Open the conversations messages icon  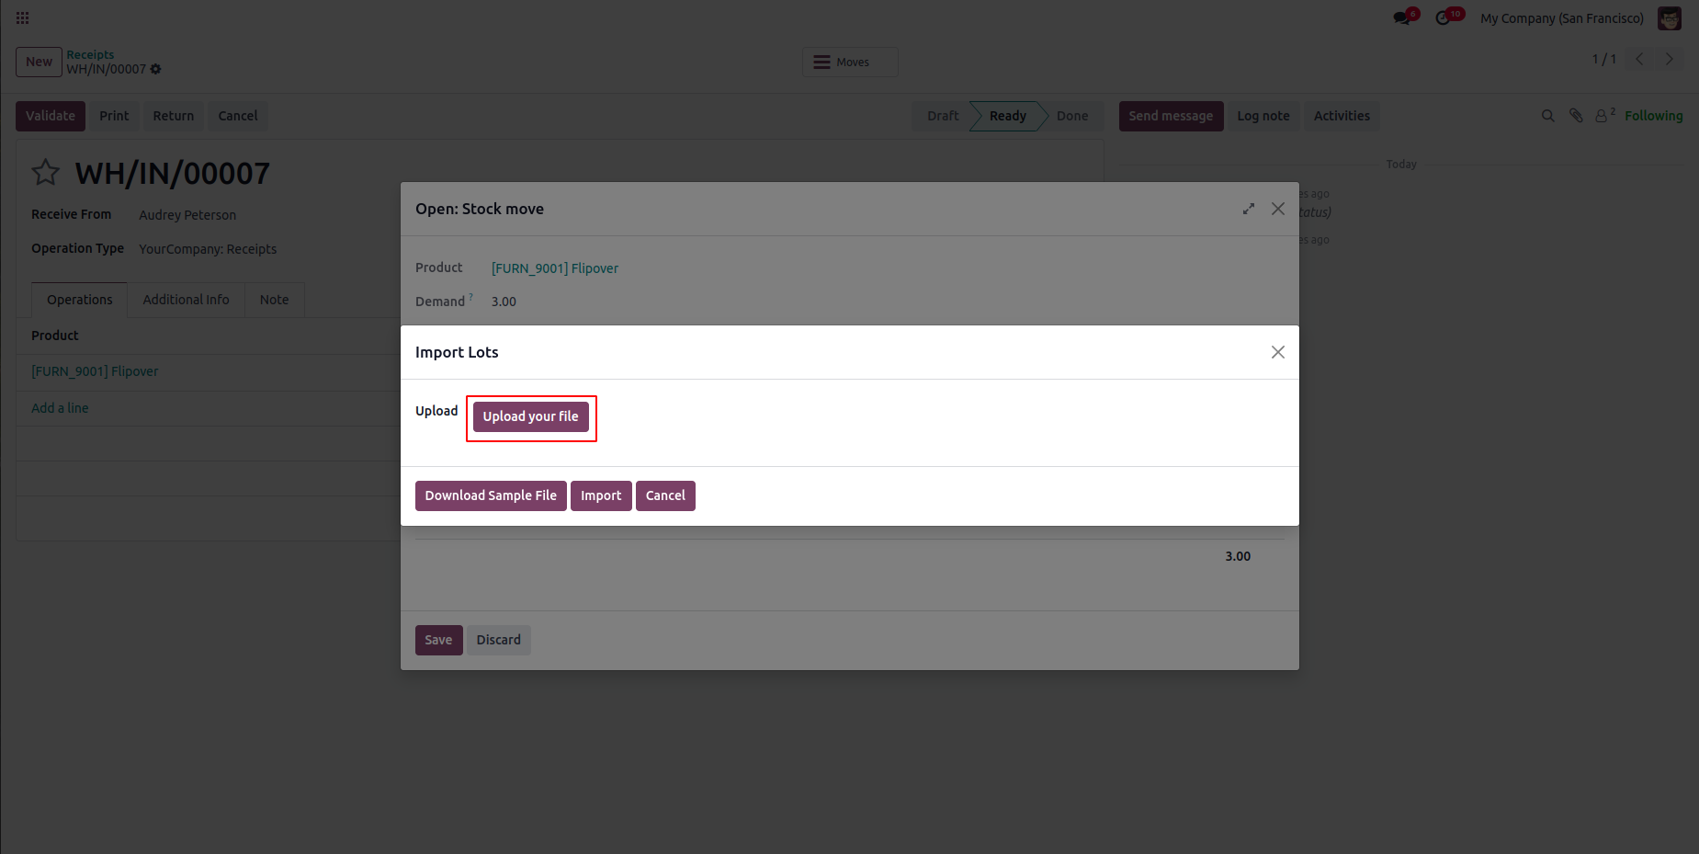pyautogui.click(x=1402, y=18)
